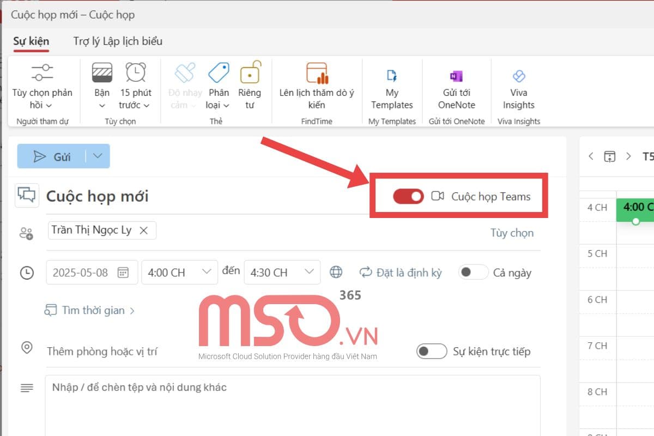This screenshot has height=436, width=654.
Task: Click the 7 CH time slot label
Action: click(597, 346)
